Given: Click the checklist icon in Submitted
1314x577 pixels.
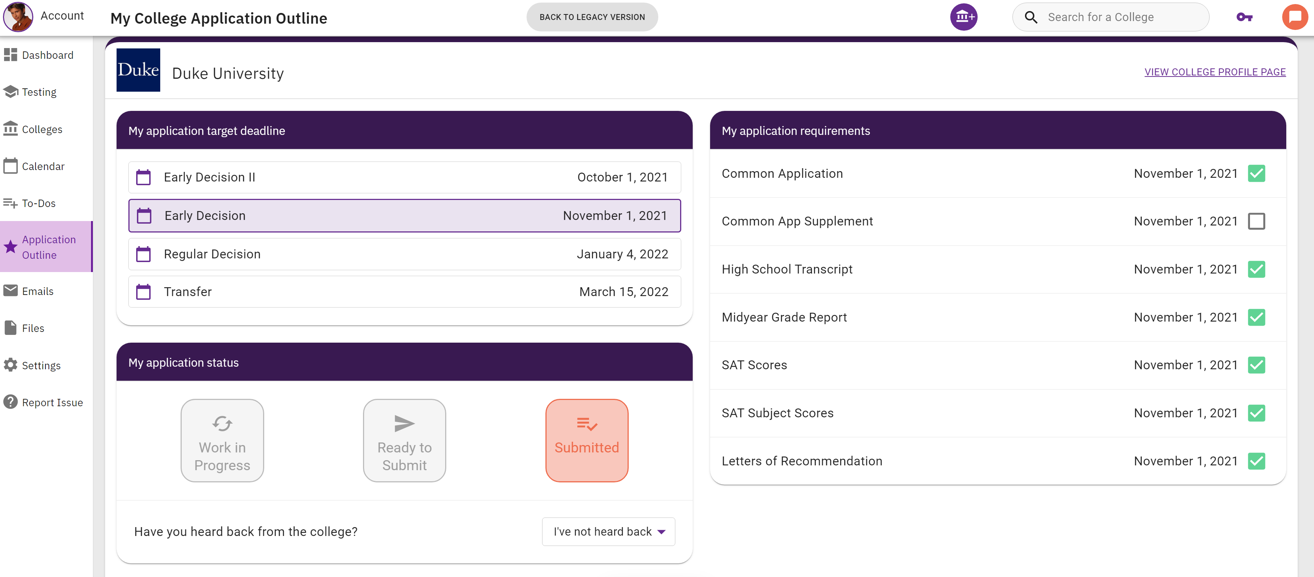Looking at the screenshot, I should click(x=587, y=424).
